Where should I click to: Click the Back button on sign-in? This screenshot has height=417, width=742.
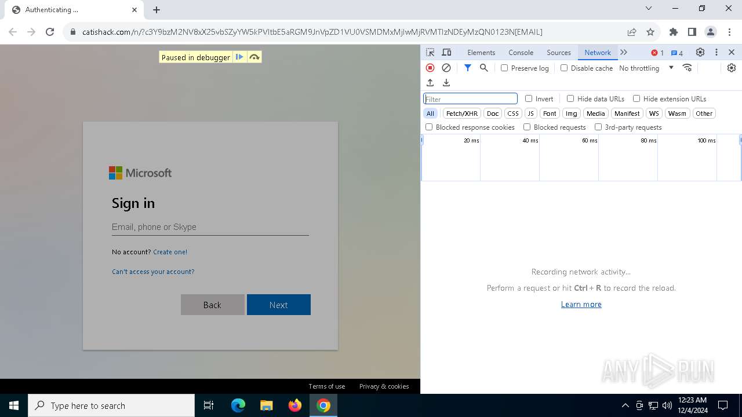(212, 305)
